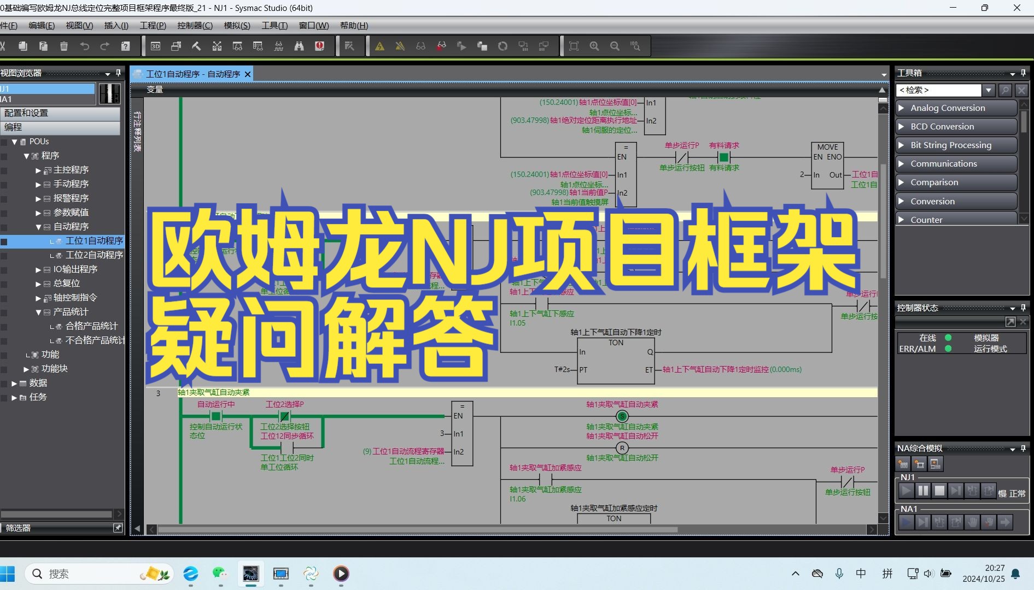This screenshot has width=1034, height=590.
Task: Click the Undo arrow in the toolbar
Action: point(84,46)
